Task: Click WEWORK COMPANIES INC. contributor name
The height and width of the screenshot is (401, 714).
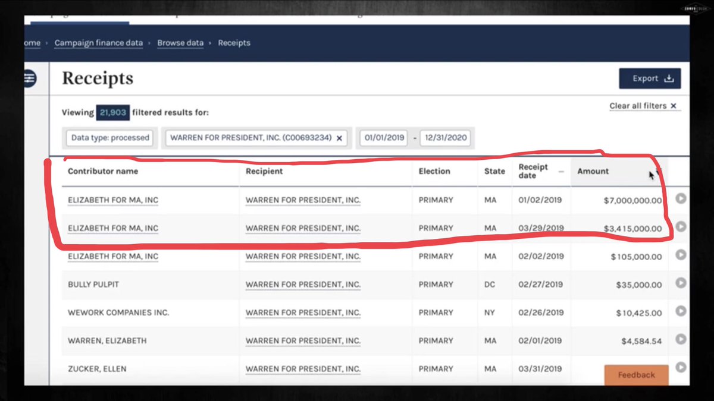Action: click(118, 312)
